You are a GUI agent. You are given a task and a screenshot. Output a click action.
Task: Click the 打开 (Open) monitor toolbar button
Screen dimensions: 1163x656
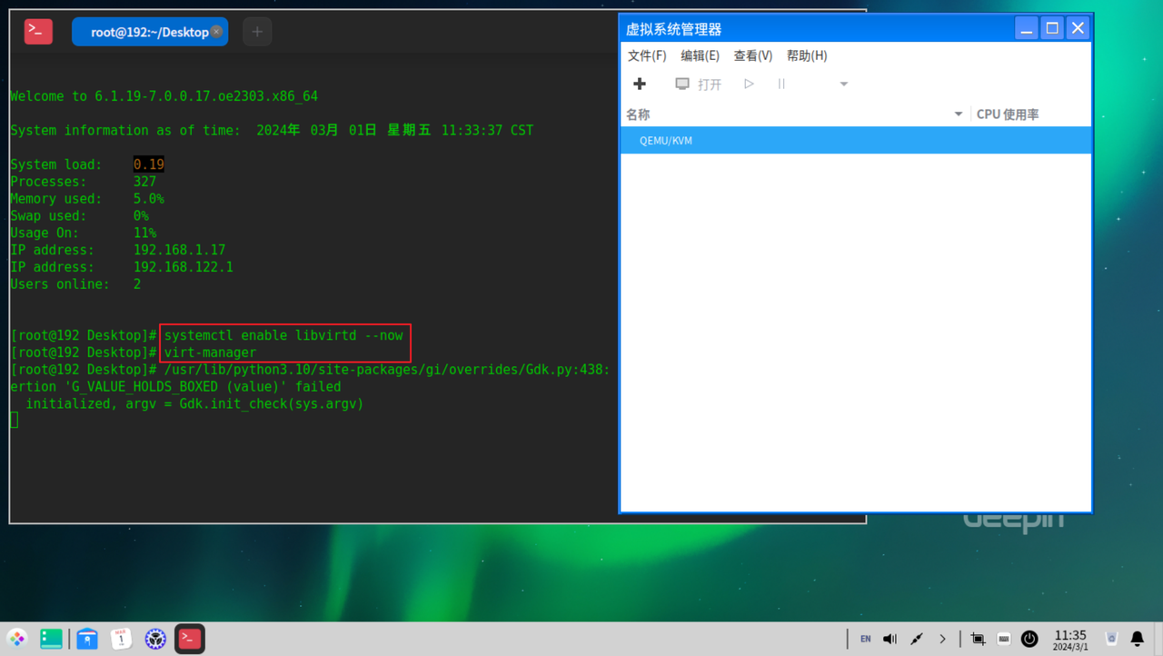698,84
